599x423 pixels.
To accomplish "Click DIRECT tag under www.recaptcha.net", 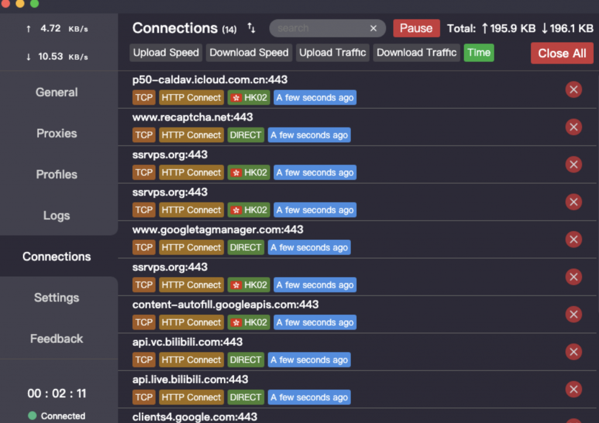I will [246, 135].
